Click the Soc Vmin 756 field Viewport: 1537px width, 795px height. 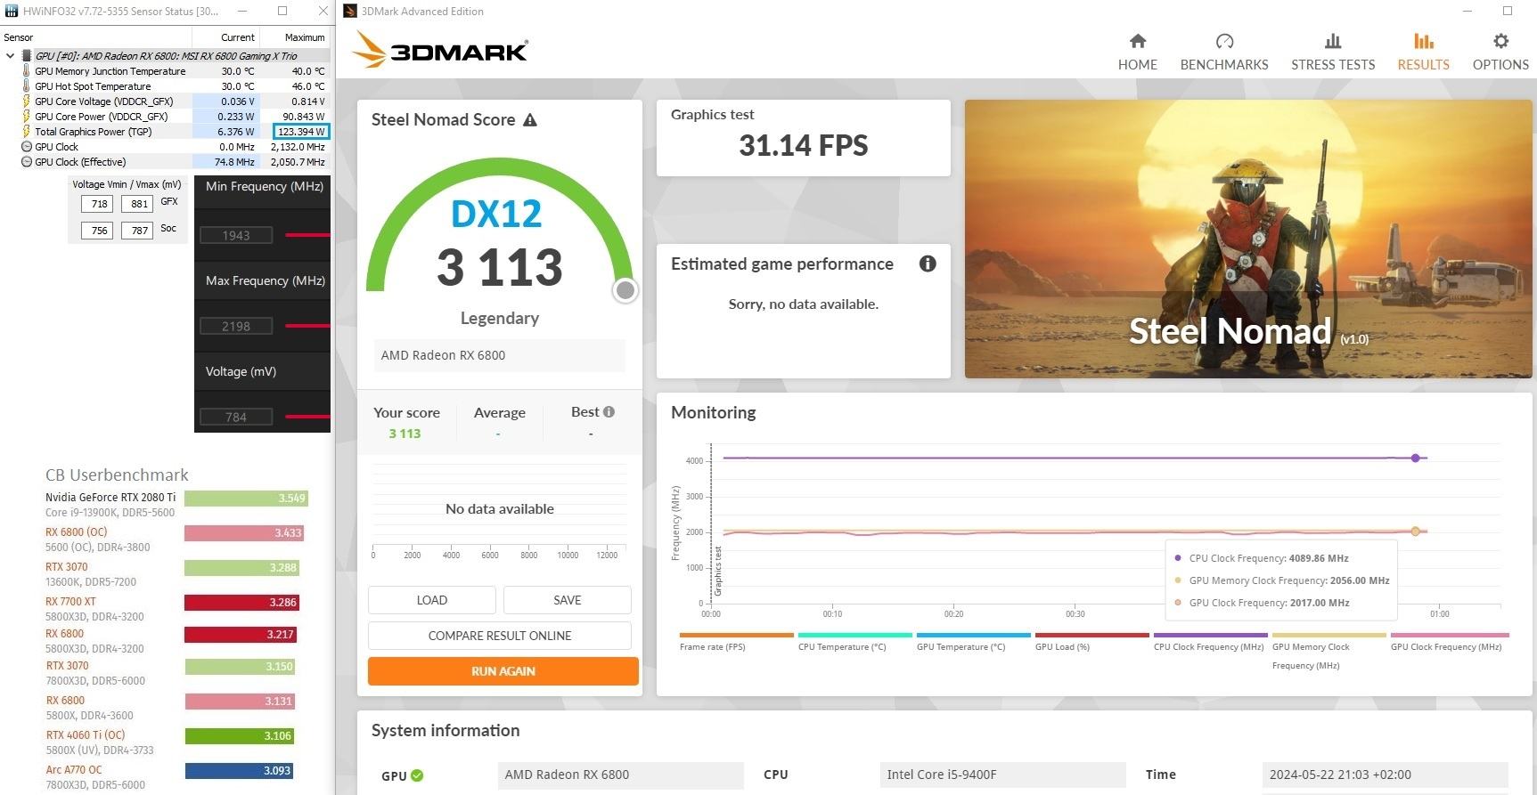point(98,231)
